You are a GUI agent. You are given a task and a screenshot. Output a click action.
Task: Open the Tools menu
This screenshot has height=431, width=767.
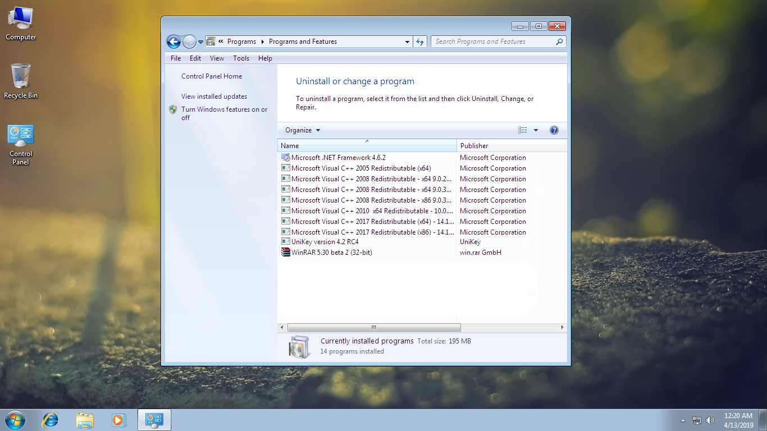pos(241,58)
